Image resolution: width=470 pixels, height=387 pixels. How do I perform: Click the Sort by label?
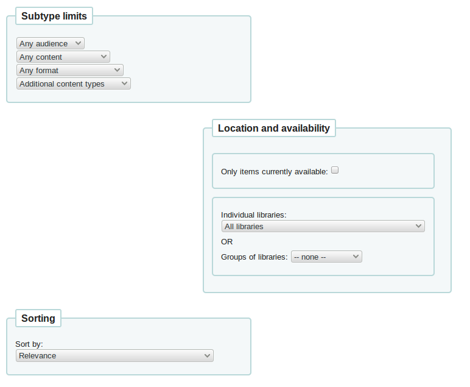click(29, 344)
